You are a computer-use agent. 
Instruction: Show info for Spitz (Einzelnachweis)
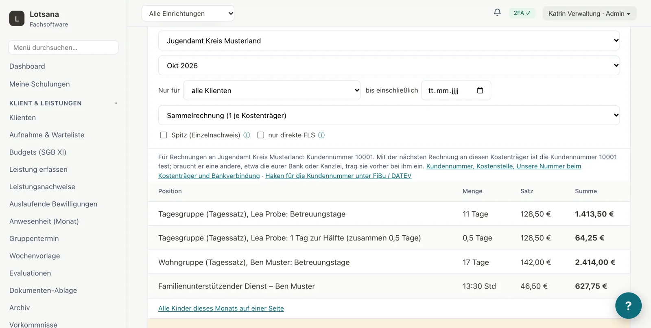click(247, 135)
